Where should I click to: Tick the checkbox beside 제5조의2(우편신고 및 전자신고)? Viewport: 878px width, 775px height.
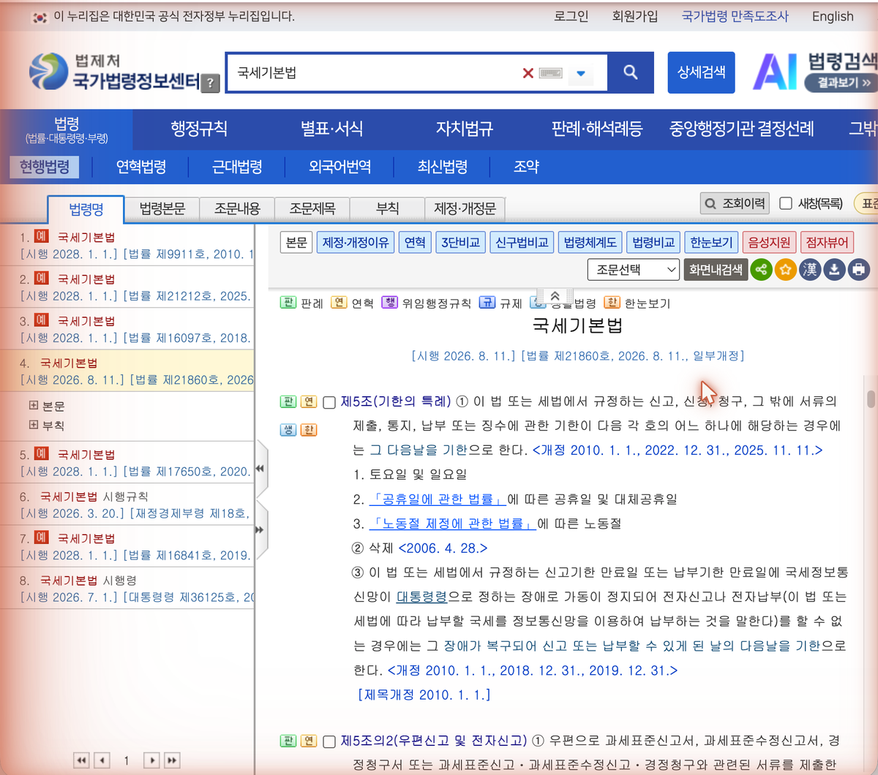pyautogui.click(x=329, y=742)
